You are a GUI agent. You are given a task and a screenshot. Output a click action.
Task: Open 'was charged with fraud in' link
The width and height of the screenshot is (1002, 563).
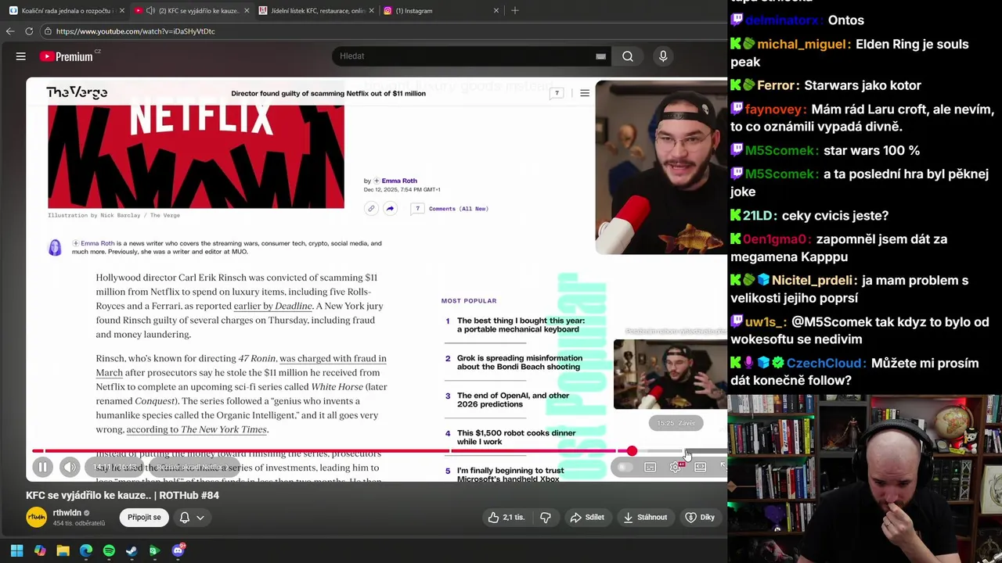coord(333,358)
